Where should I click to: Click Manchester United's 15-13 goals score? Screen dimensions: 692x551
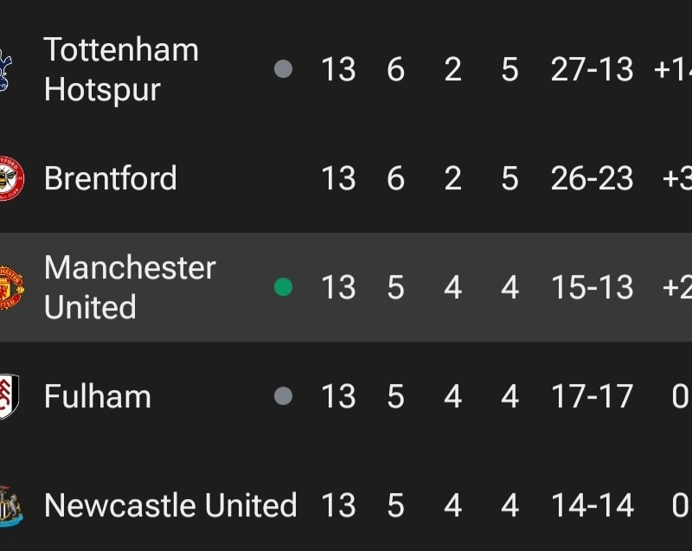coord(592,288)
